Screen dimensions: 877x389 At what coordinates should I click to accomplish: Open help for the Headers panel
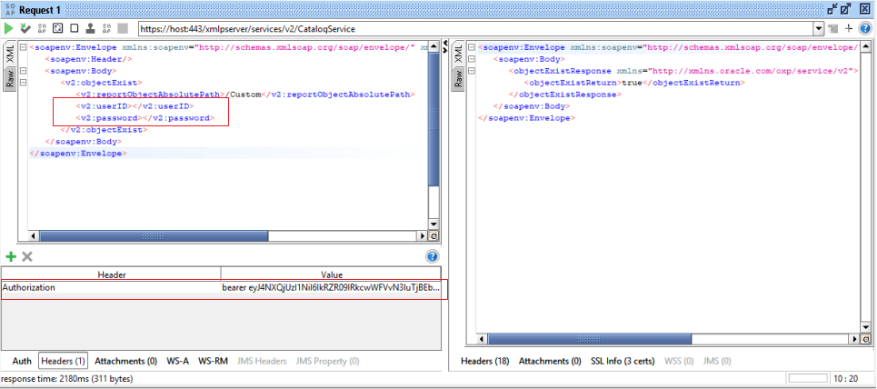432,257
